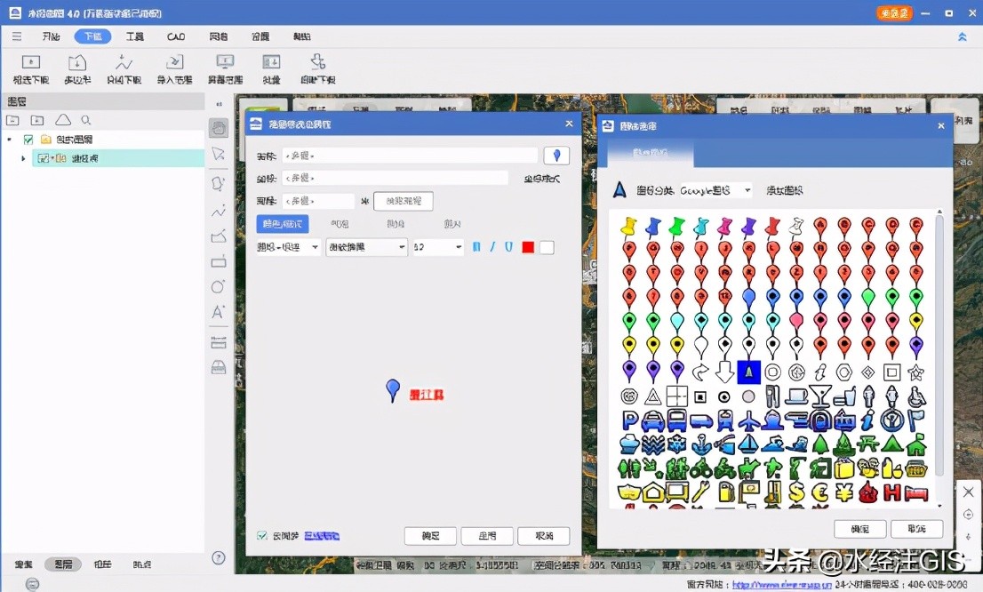Choose the text A tool in vertical toolbar
Viewport: 983px width, 592px height.
coord(218,312)
